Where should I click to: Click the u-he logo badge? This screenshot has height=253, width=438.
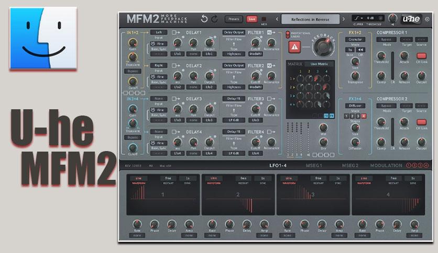coord(411,19)
